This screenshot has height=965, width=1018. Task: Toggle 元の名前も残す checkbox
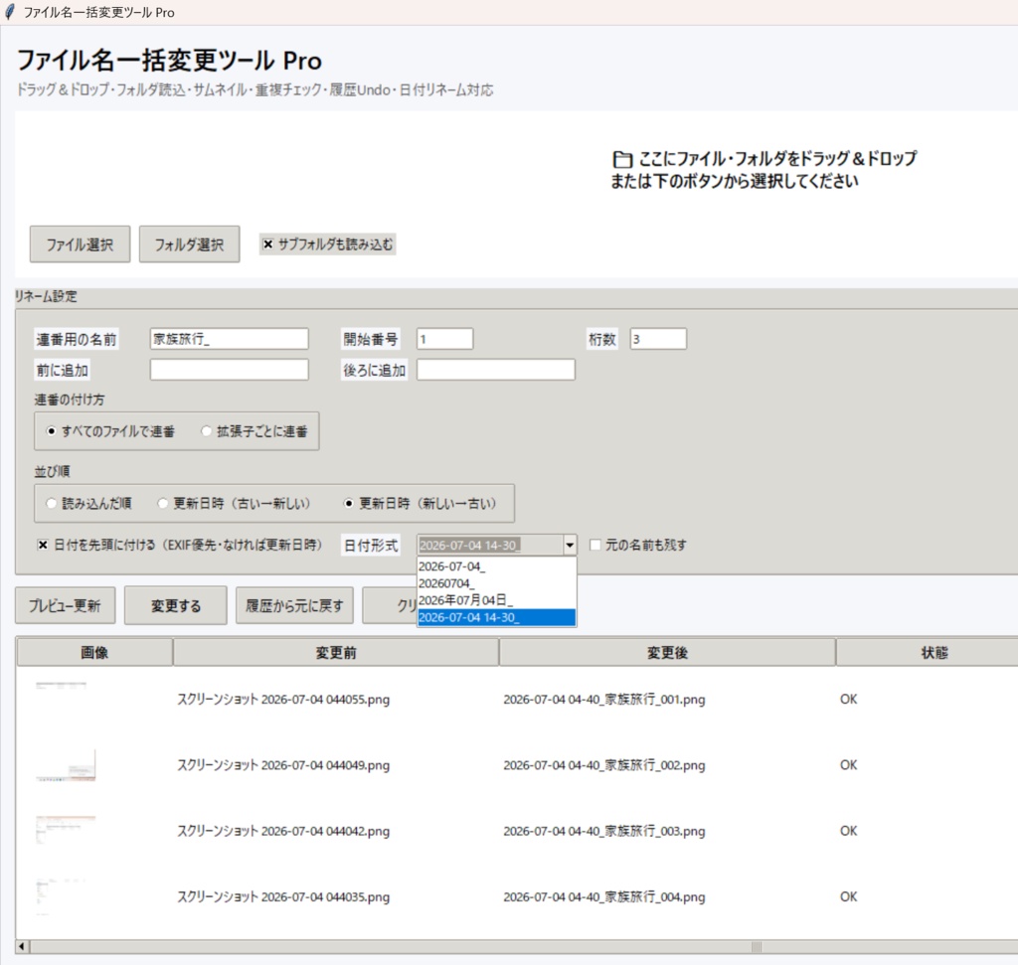coord(594,545)
